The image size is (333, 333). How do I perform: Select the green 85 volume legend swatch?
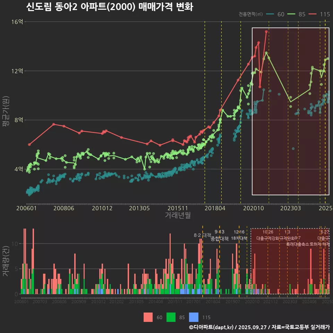171,317
